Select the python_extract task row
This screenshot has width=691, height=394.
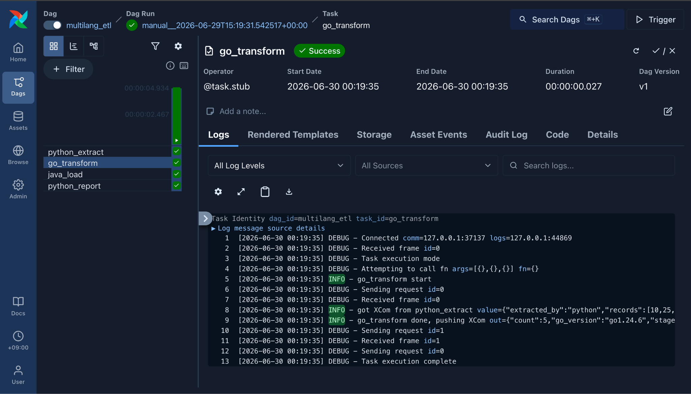click(x=108, y=152)
